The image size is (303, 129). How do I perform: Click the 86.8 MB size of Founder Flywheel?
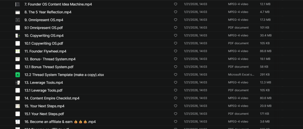[265, 51]
